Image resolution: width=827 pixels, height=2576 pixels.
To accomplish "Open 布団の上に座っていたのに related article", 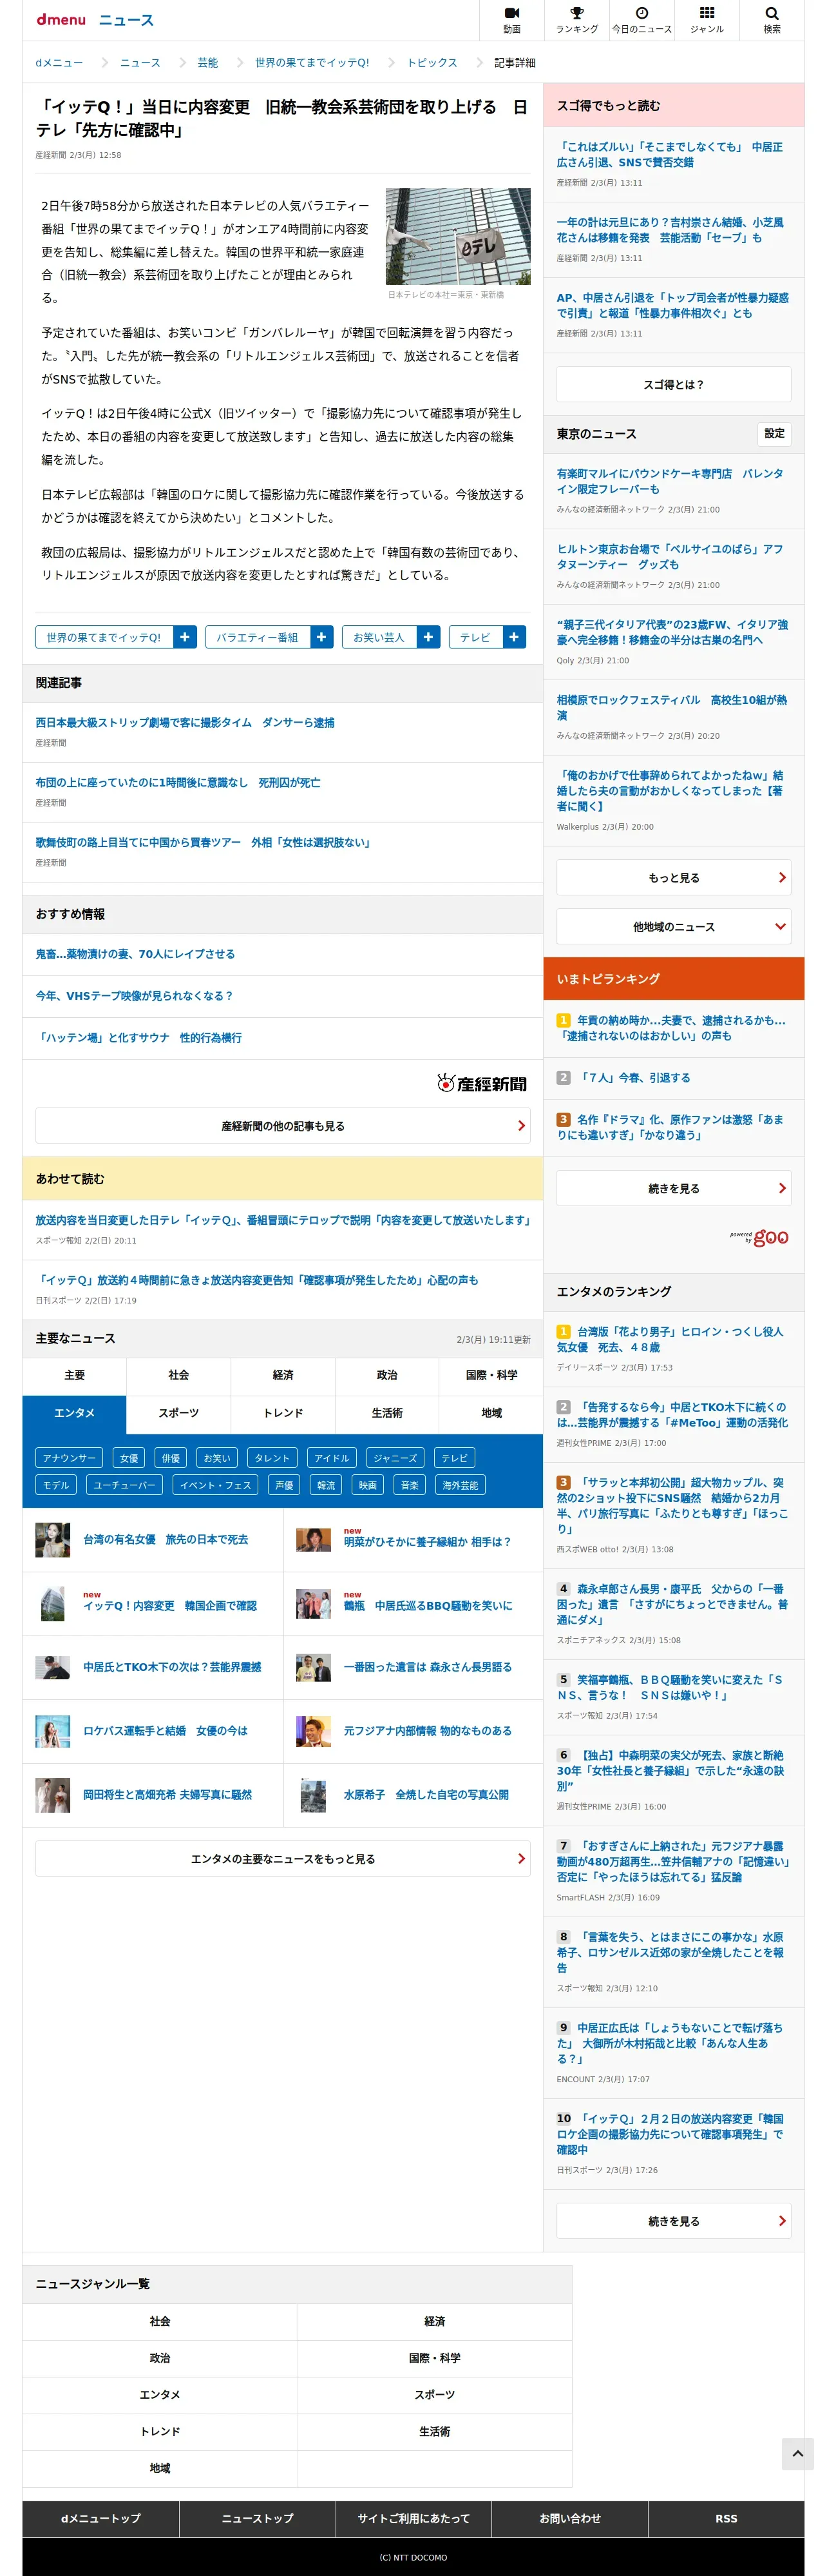I will tap(178, 782).
